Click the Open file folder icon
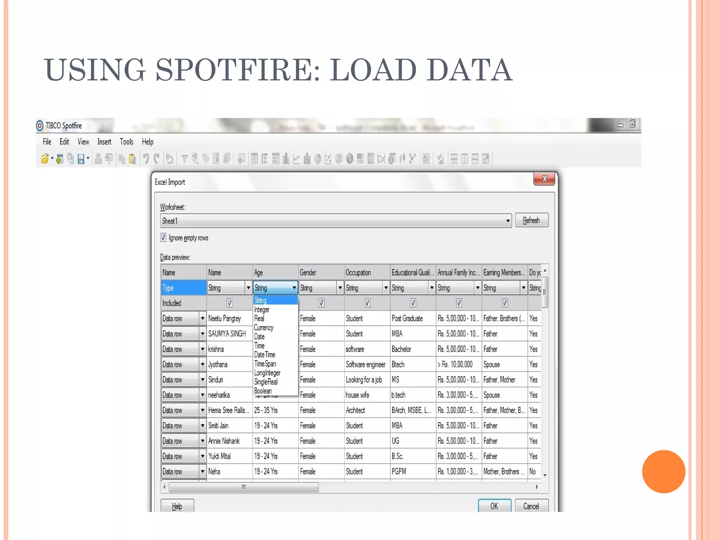The image size is (720, 540). click(45, 159)
